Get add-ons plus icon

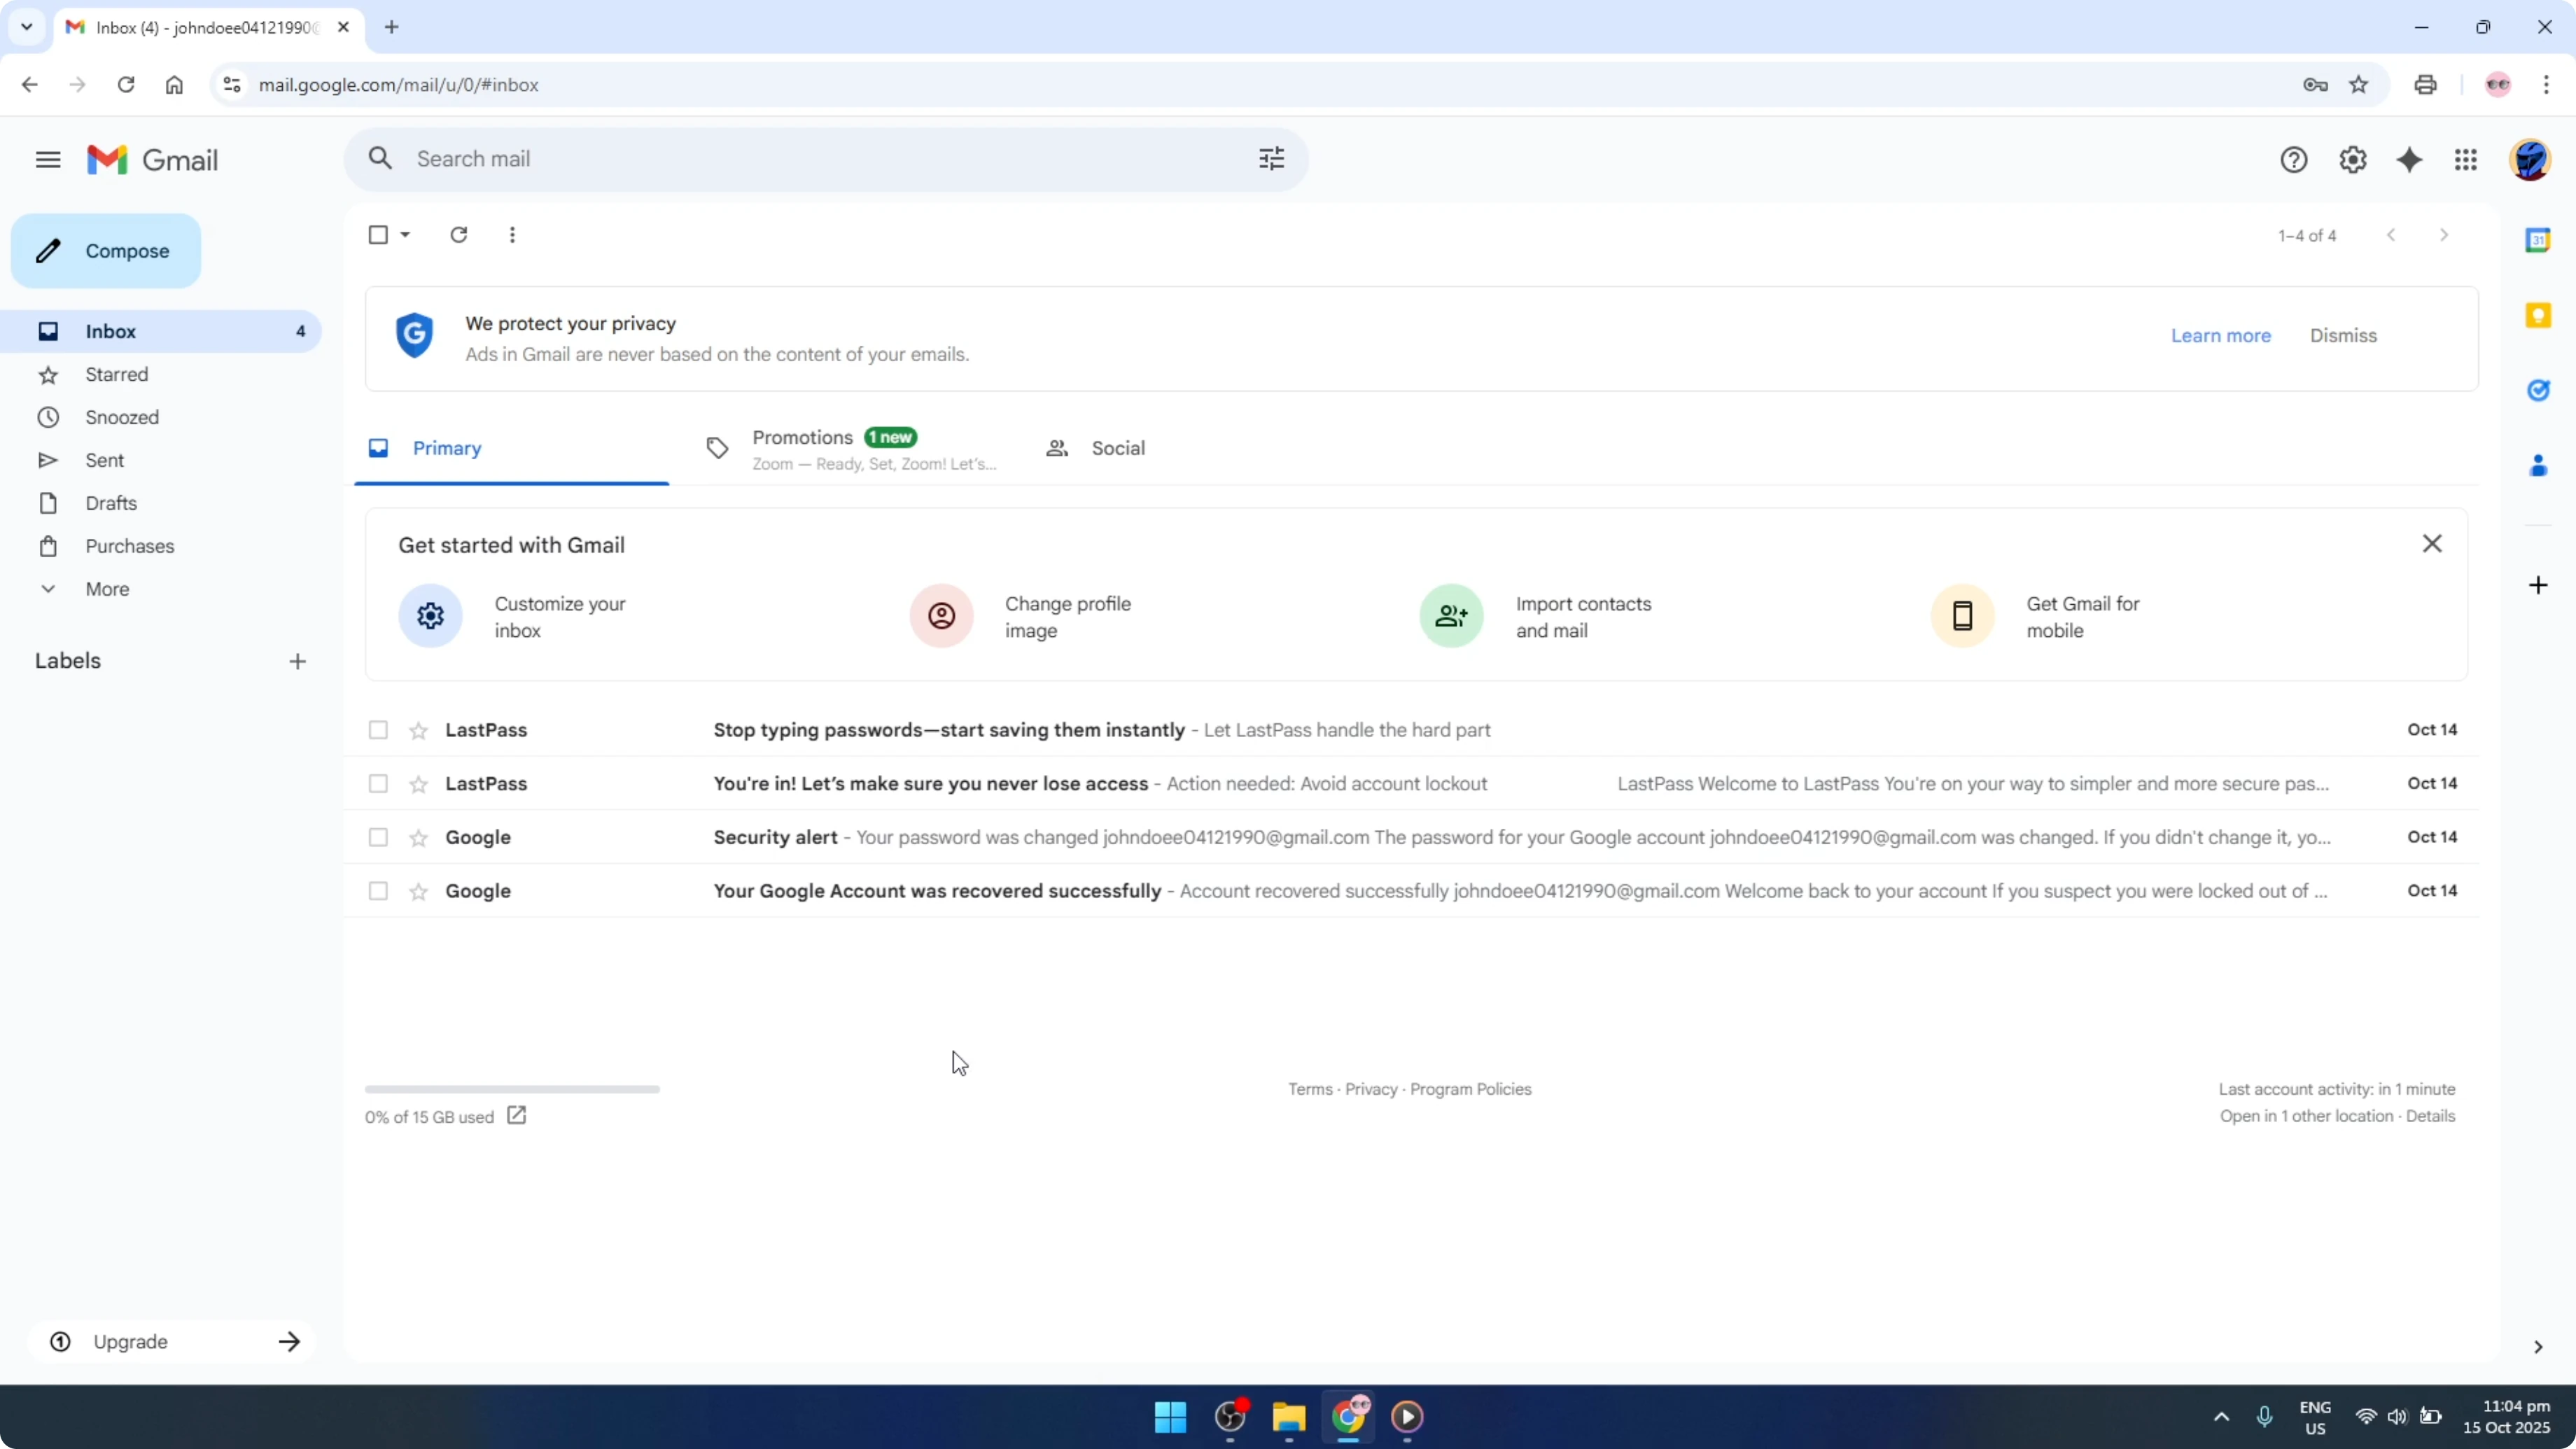(2537, 585)
